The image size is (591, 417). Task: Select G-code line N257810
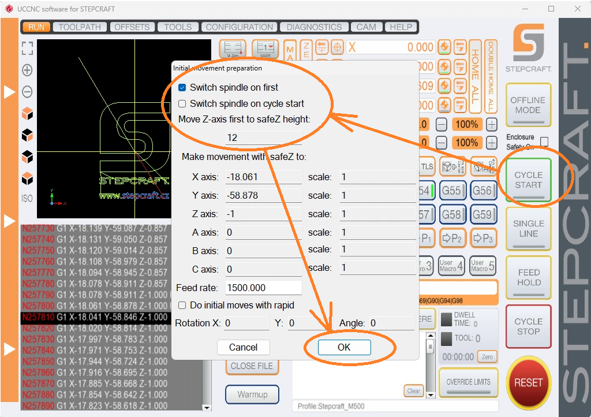[96, 317]
